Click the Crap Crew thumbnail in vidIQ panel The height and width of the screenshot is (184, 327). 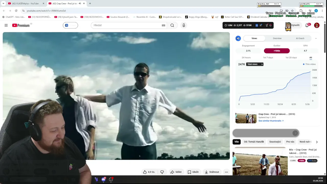246,118
